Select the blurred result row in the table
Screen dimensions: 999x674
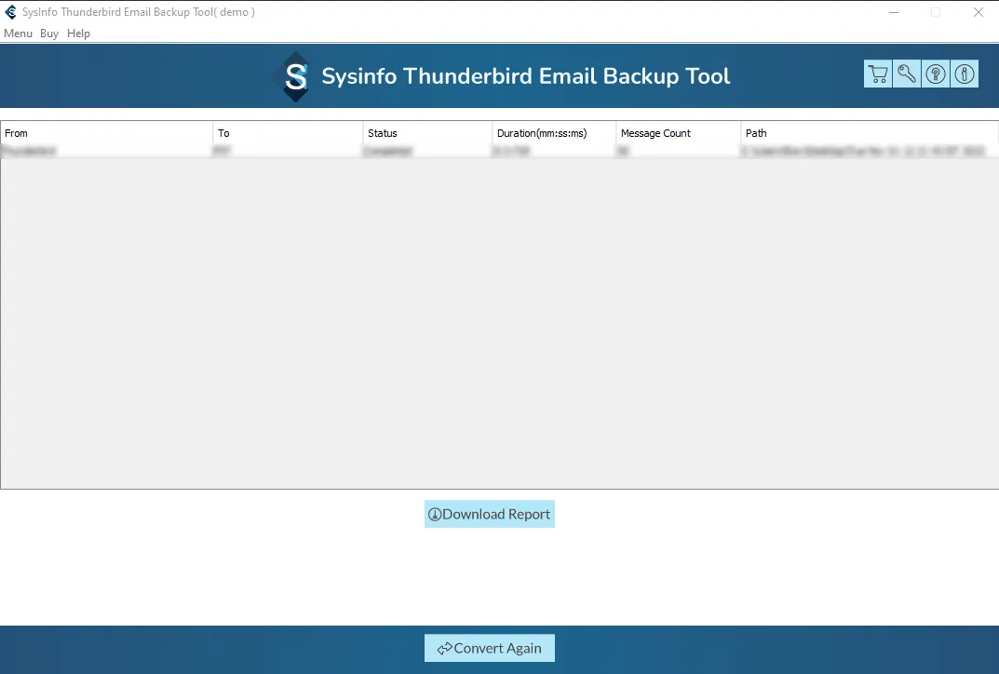[x=499, y=151]
